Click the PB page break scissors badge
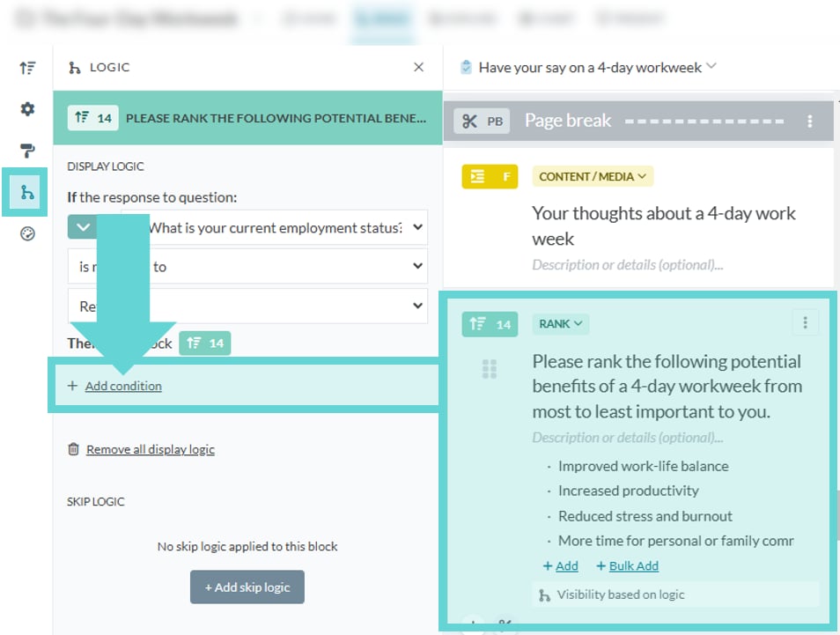The image size is (840, 635). (x=482, y=122)
